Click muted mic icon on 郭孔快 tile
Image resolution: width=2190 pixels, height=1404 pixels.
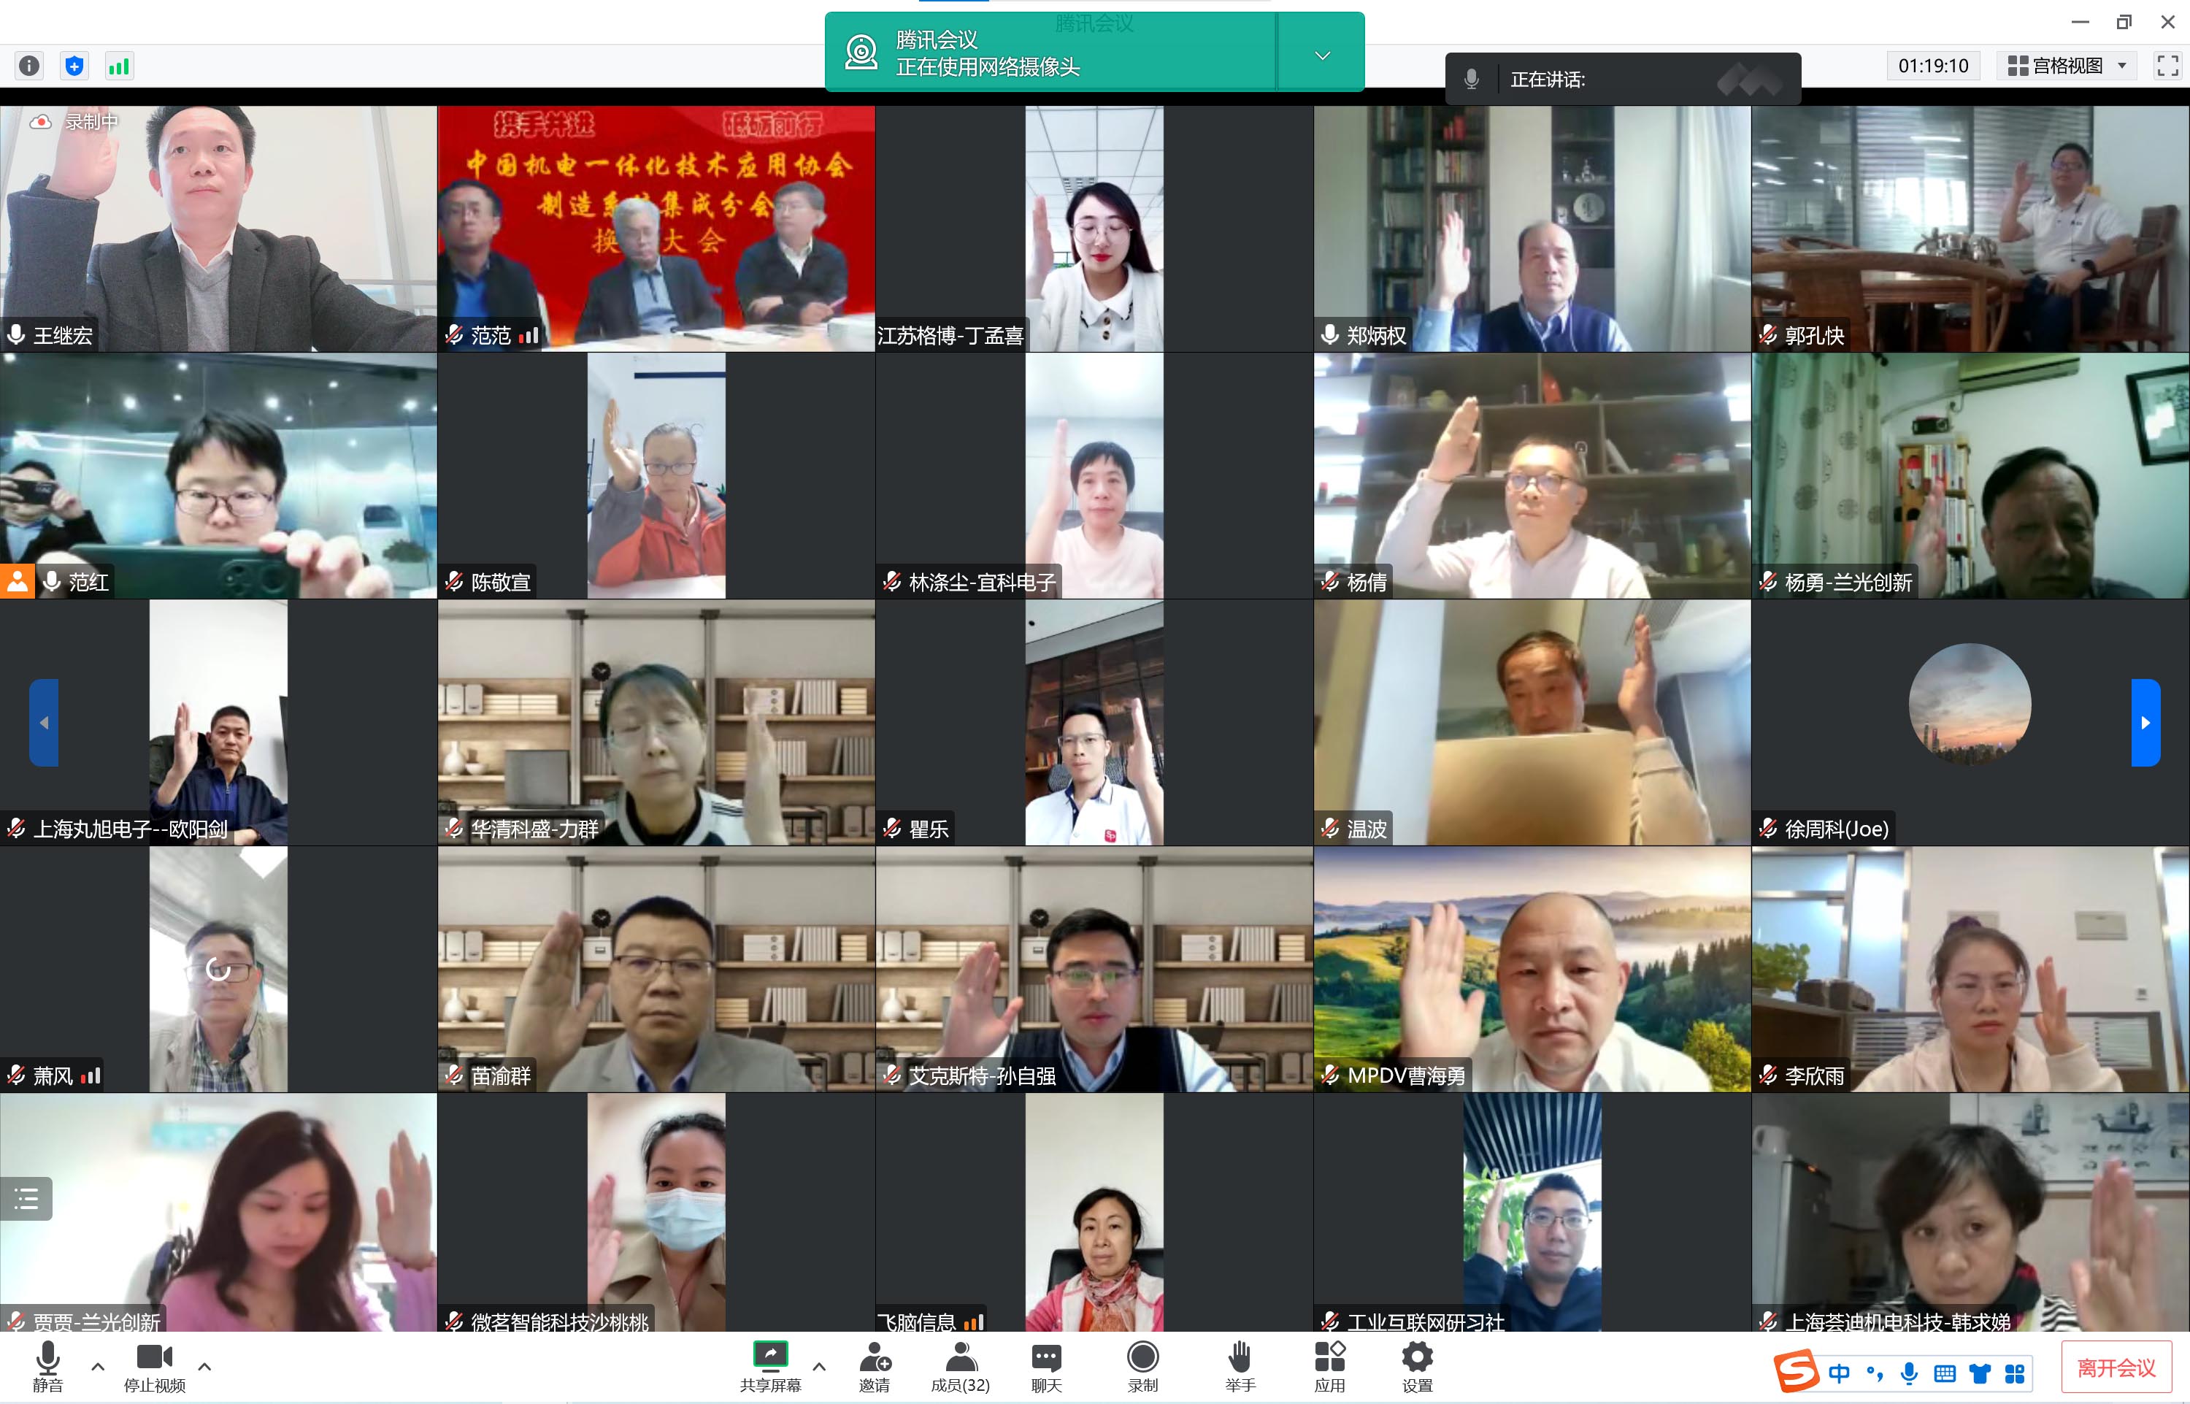(x=1768, y=336)
